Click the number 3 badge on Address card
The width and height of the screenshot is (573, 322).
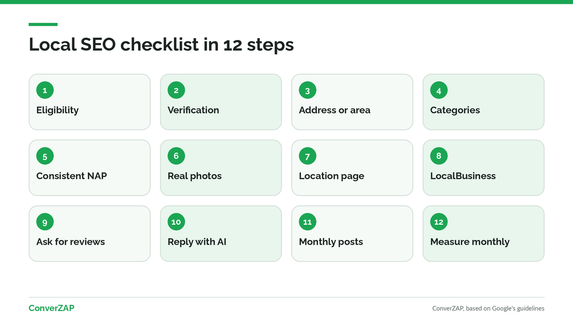point(308,90)
